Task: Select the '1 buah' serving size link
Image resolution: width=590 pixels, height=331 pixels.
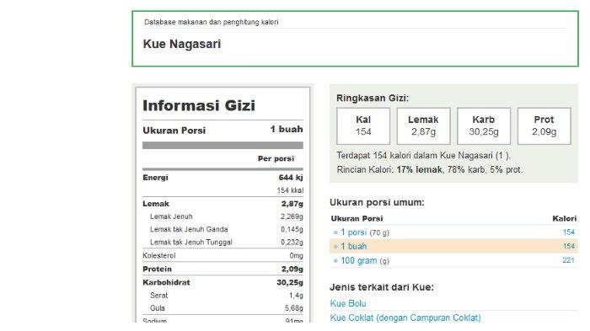Action: coord(353,247)
